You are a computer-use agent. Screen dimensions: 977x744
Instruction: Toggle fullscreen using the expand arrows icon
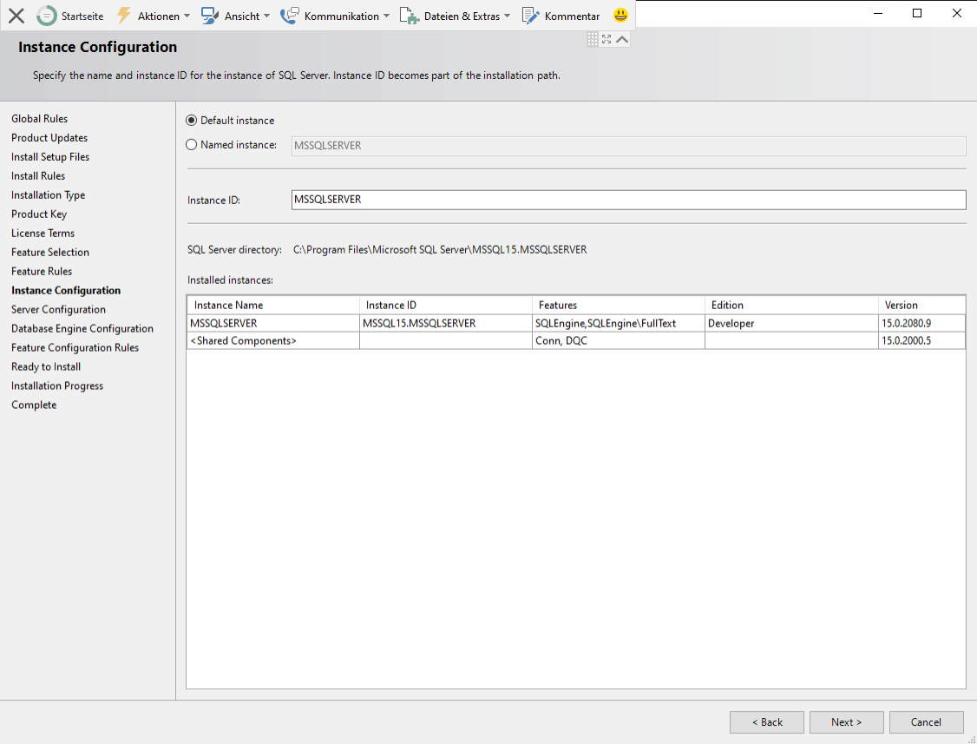point(607,39)
